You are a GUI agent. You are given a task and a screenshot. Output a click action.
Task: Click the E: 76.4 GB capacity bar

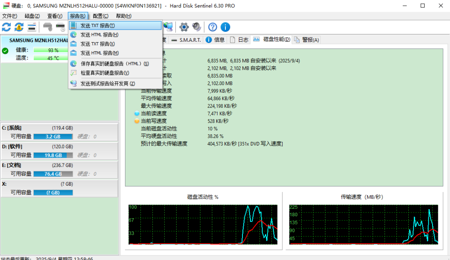click(x=53, y=174)
